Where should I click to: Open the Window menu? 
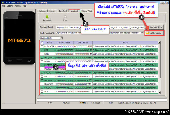point(18,6)
